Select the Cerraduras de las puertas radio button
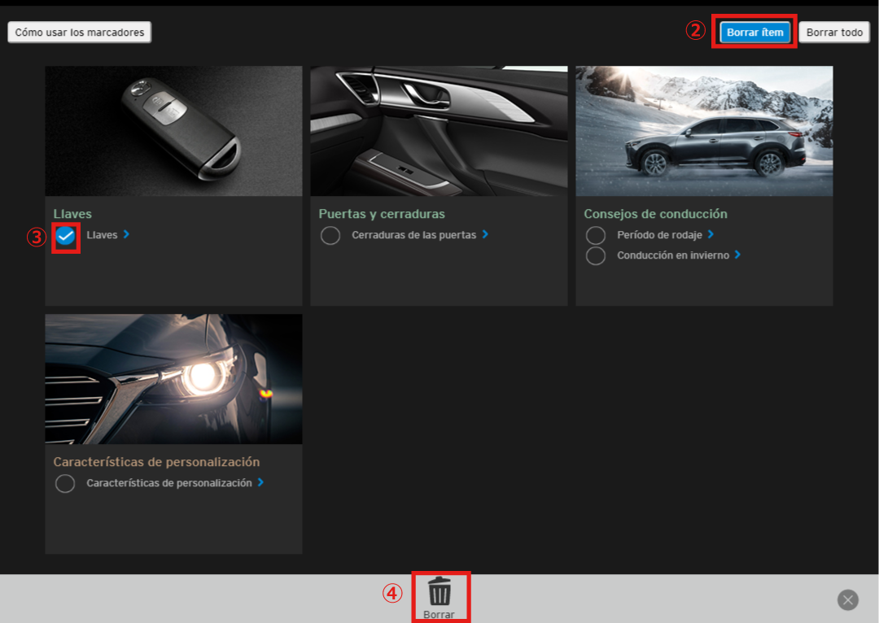 click(330, 236)
